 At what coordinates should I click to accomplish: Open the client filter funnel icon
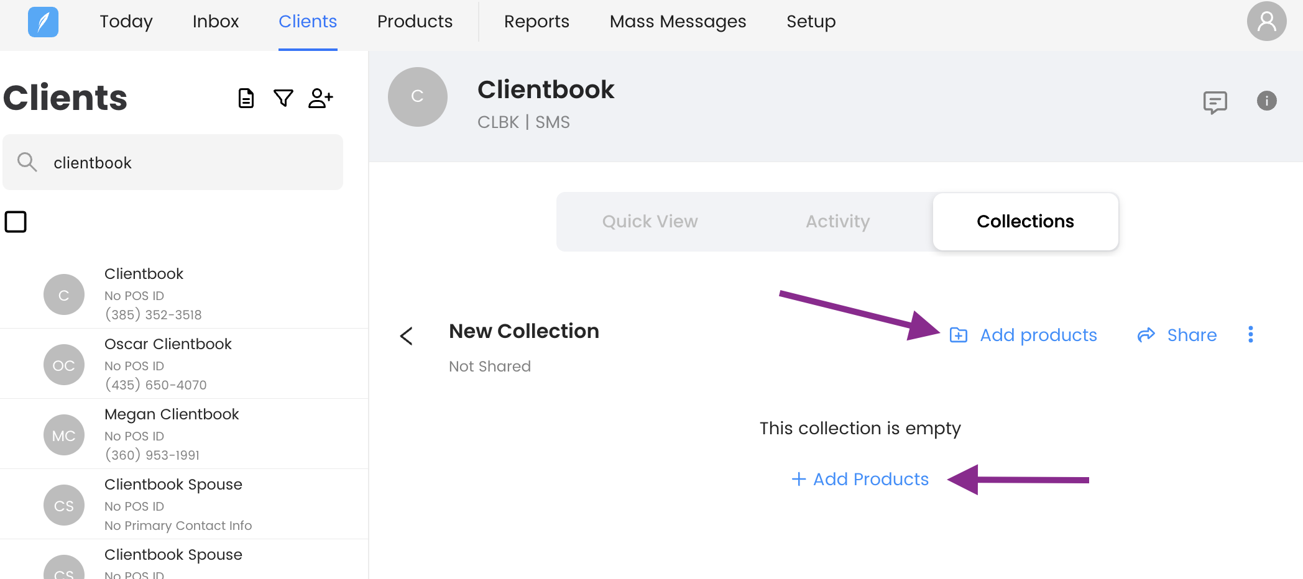[283, 98]
